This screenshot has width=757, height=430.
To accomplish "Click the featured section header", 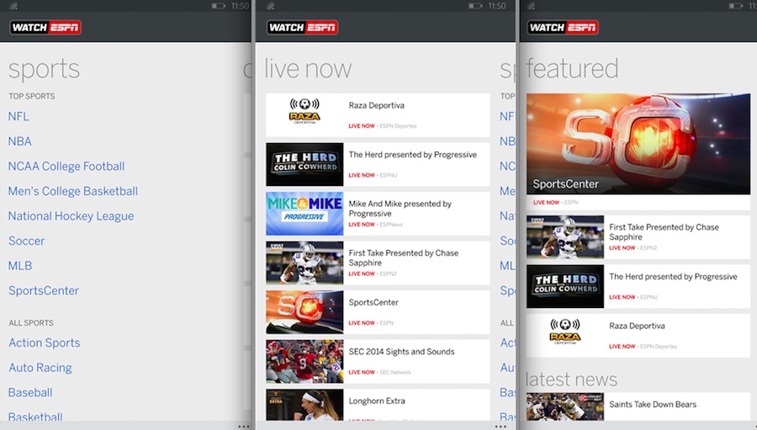I will pyautogui.click(x=573, y=69).
